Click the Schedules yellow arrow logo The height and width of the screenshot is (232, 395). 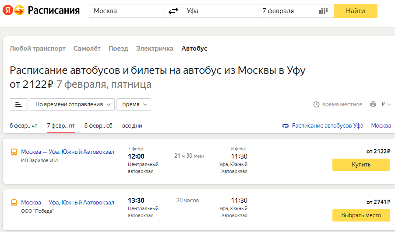click(19, 10)
